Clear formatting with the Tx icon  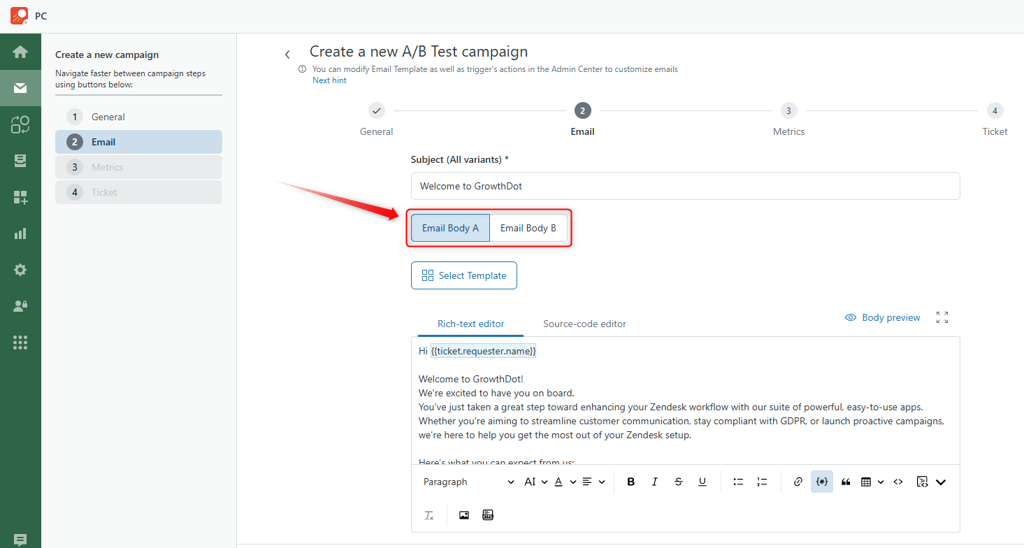429,515
